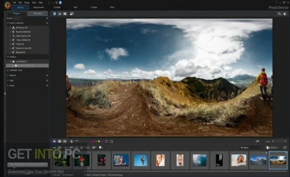Apply purple color label
Screen dimensions: 290x177
(101, 141)
